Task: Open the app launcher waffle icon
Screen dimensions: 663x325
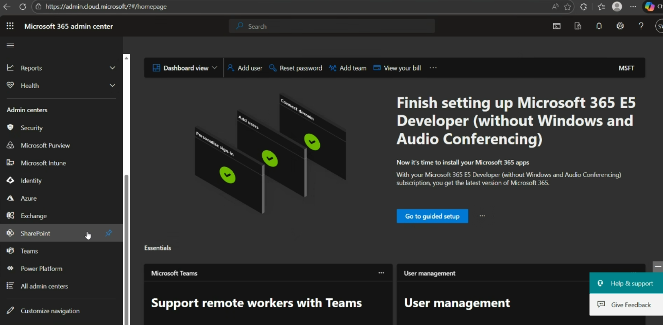Action: (10, 26)
